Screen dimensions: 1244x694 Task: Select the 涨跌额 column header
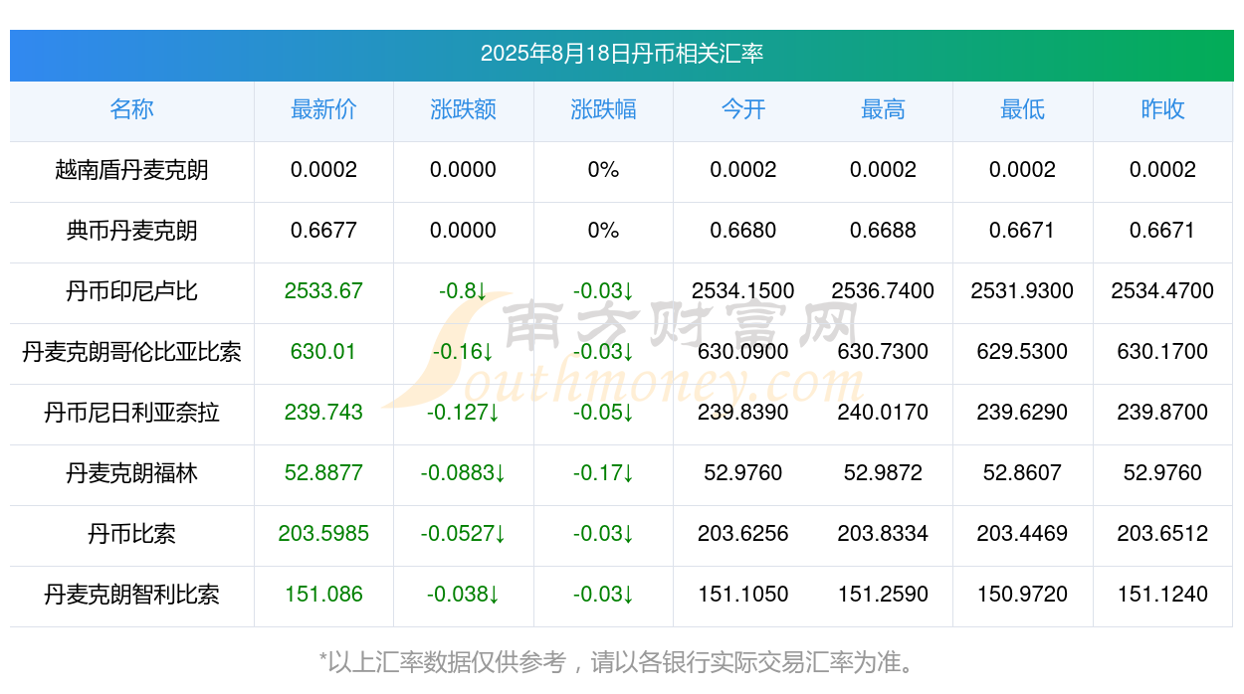pos(463,109)
